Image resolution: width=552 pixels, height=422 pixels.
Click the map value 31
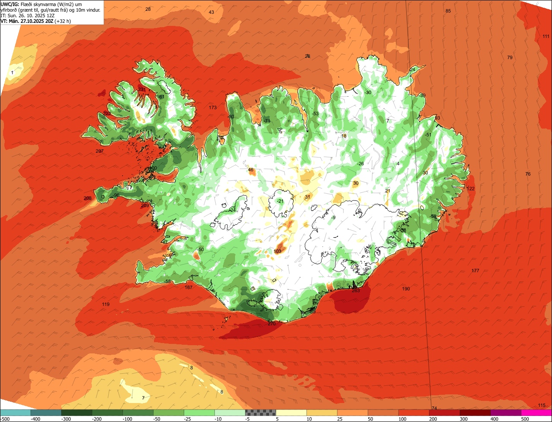(x=307, y=197)
